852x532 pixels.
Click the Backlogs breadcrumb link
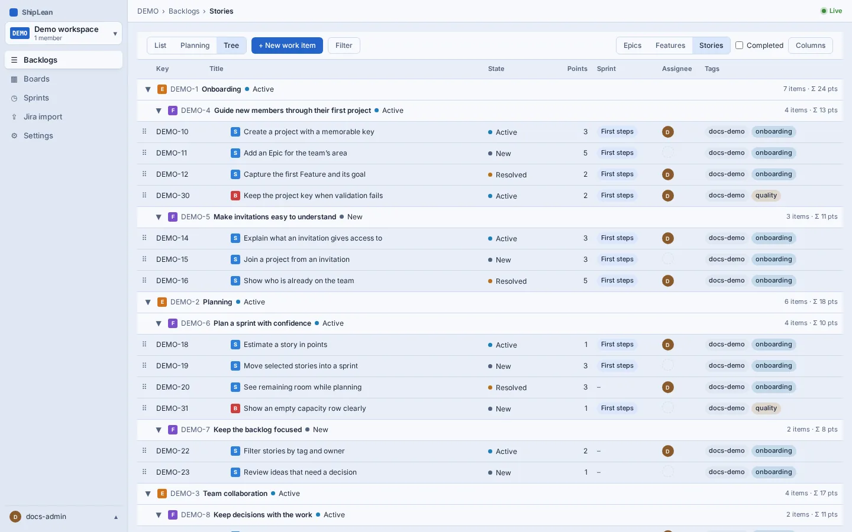coord(184,11)
